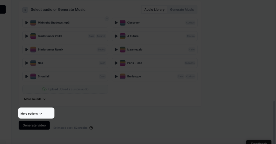The width and height of the screenshot is (276, 144).
Task: Play the Observer track preview
Action: (116, 23)
